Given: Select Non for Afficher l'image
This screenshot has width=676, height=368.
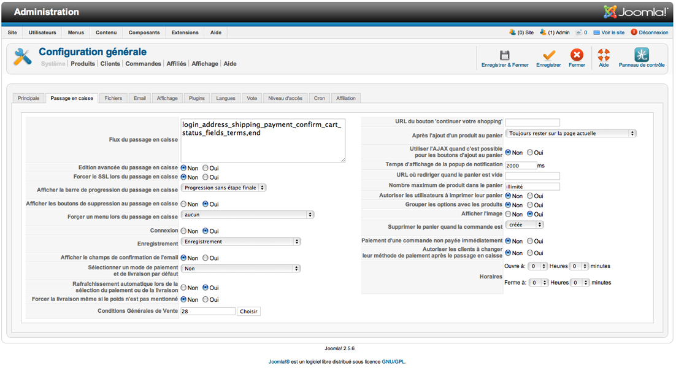Looking at the screenshot, I should 509,214.
